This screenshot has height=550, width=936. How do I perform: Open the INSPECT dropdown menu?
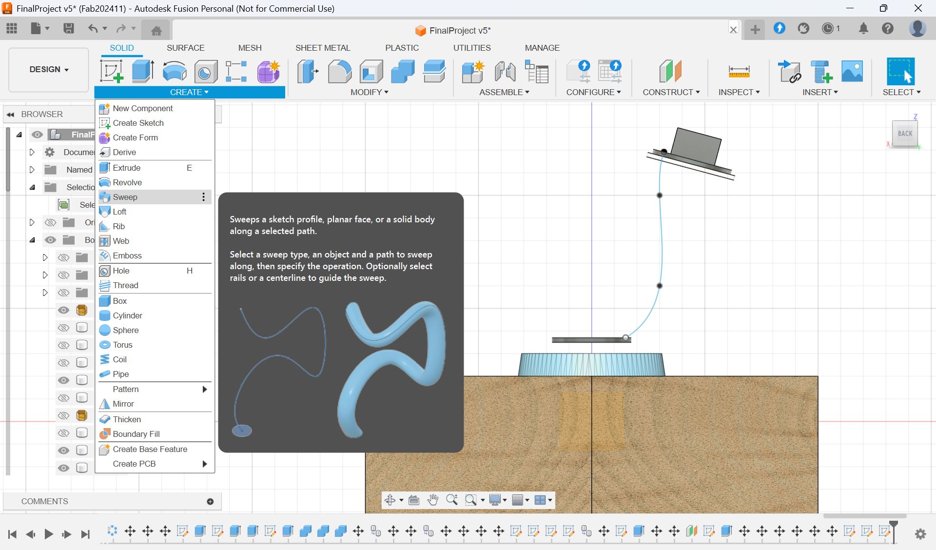pos(739,92)
